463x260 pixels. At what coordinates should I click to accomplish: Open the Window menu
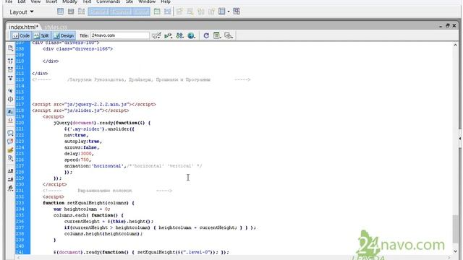point(147,1)
